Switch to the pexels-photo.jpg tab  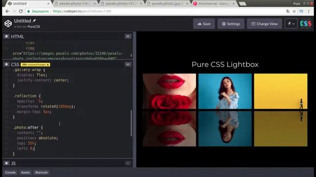pos(167,3)
